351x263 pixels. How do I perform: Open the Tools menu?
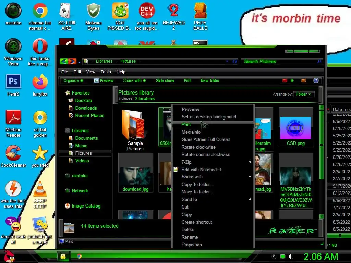(x=106, y=72)
